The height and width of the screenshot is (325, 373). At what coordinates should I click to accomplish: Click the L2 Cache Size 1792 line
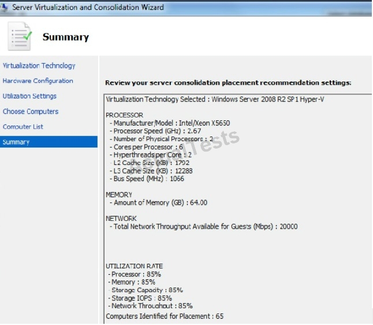click(x=150, y=162)
